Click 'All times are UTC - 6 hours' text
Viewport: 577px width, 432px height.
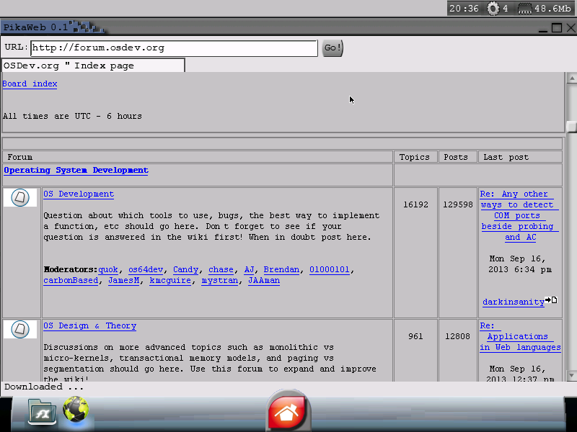pyautogui.click(x=73, y=116)
